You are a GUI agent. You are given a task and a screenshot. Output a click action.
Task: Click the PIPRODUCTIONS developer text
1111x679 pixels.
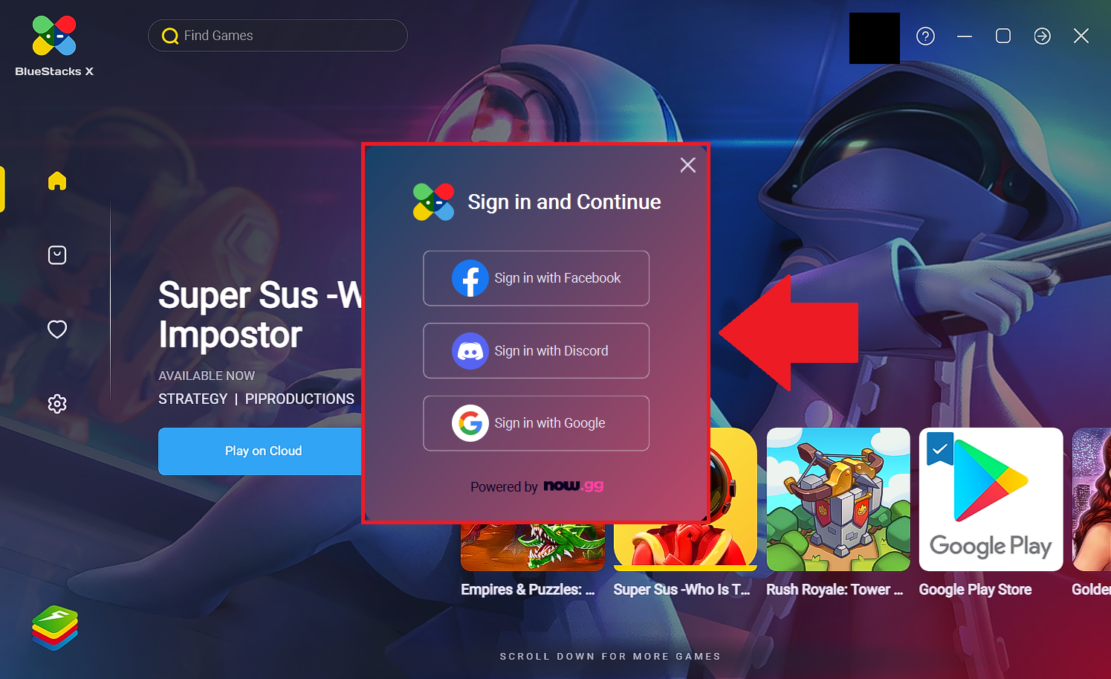point(299,399)
